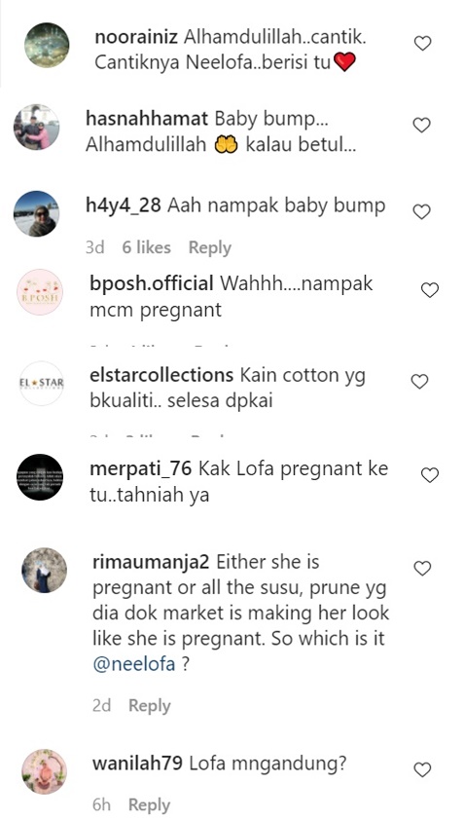Screen dimensions: 464x820
Task: Open the B.POSH profile picture
Action: [x=40, y=292]
